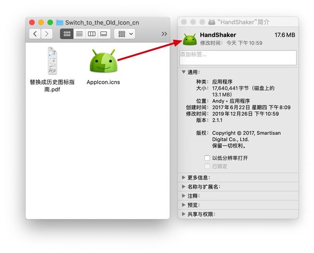Zoom the Finder window with green button
This screenshot has width=314, height=253.
click(50, 22)
